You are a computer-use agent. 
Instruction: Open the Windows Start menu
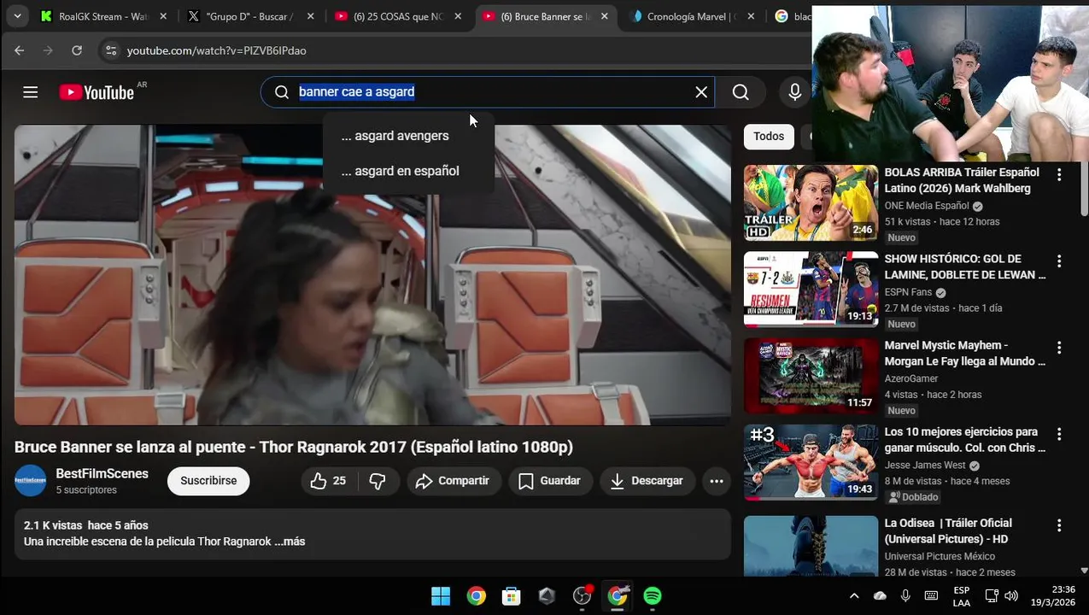(441, 596)
